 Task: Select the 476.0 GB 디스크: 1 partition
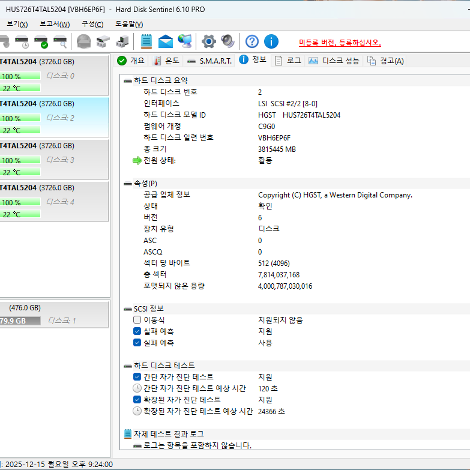[54, 314]
